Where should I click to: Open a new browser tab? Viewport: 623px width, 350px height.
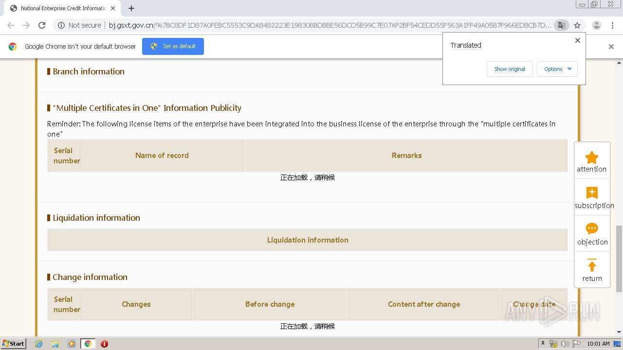pyautogui.click(x=131, y=8)
